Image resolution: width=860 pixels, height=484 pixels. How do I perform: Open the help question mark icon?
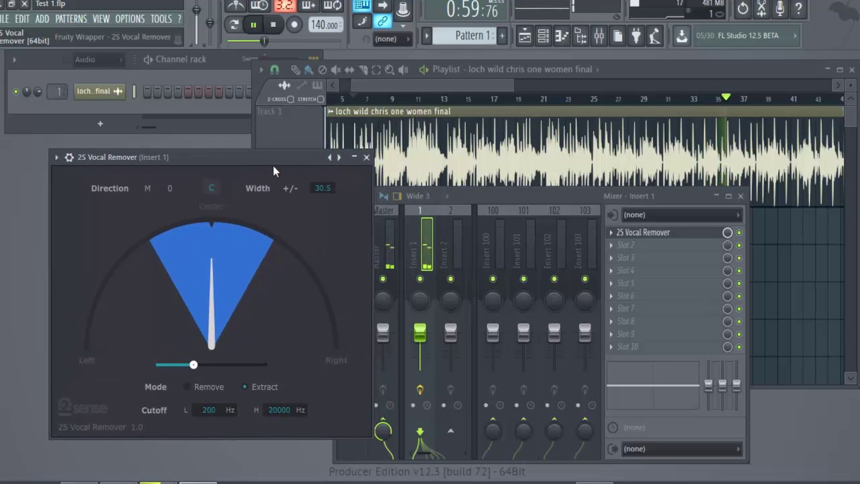798,8
